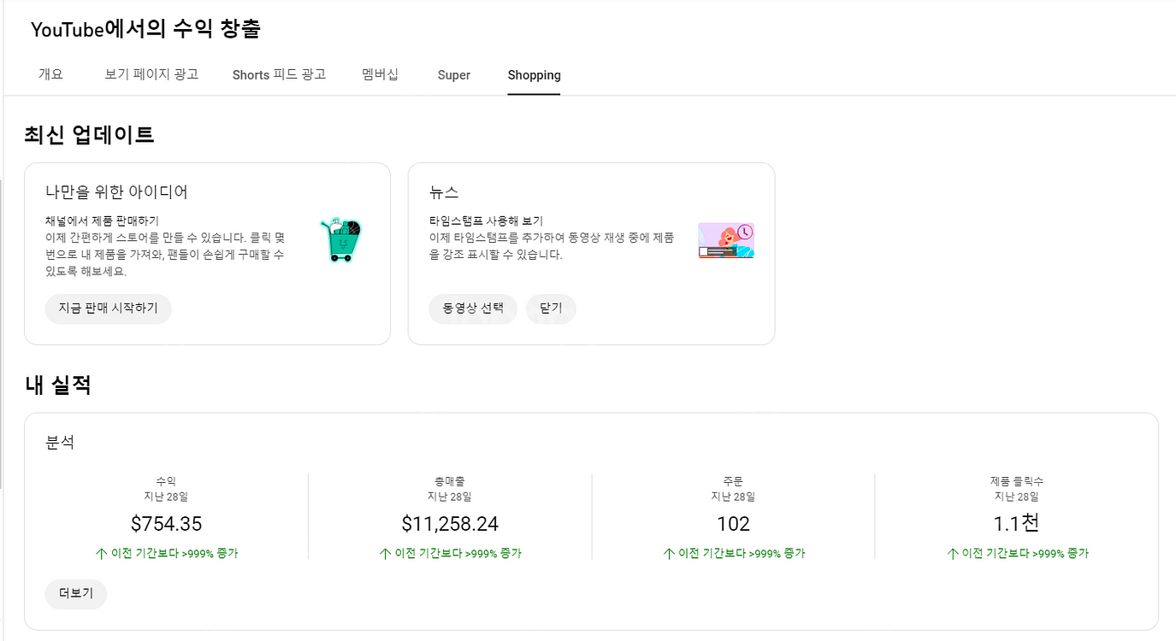Click the 동영상 선택 button
The height and width of the screenshot is (641, 1176).
coord(472,309)
